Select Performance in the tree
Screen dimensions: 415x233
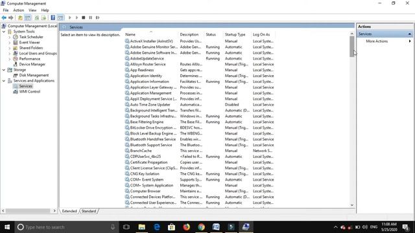(30, 59)
